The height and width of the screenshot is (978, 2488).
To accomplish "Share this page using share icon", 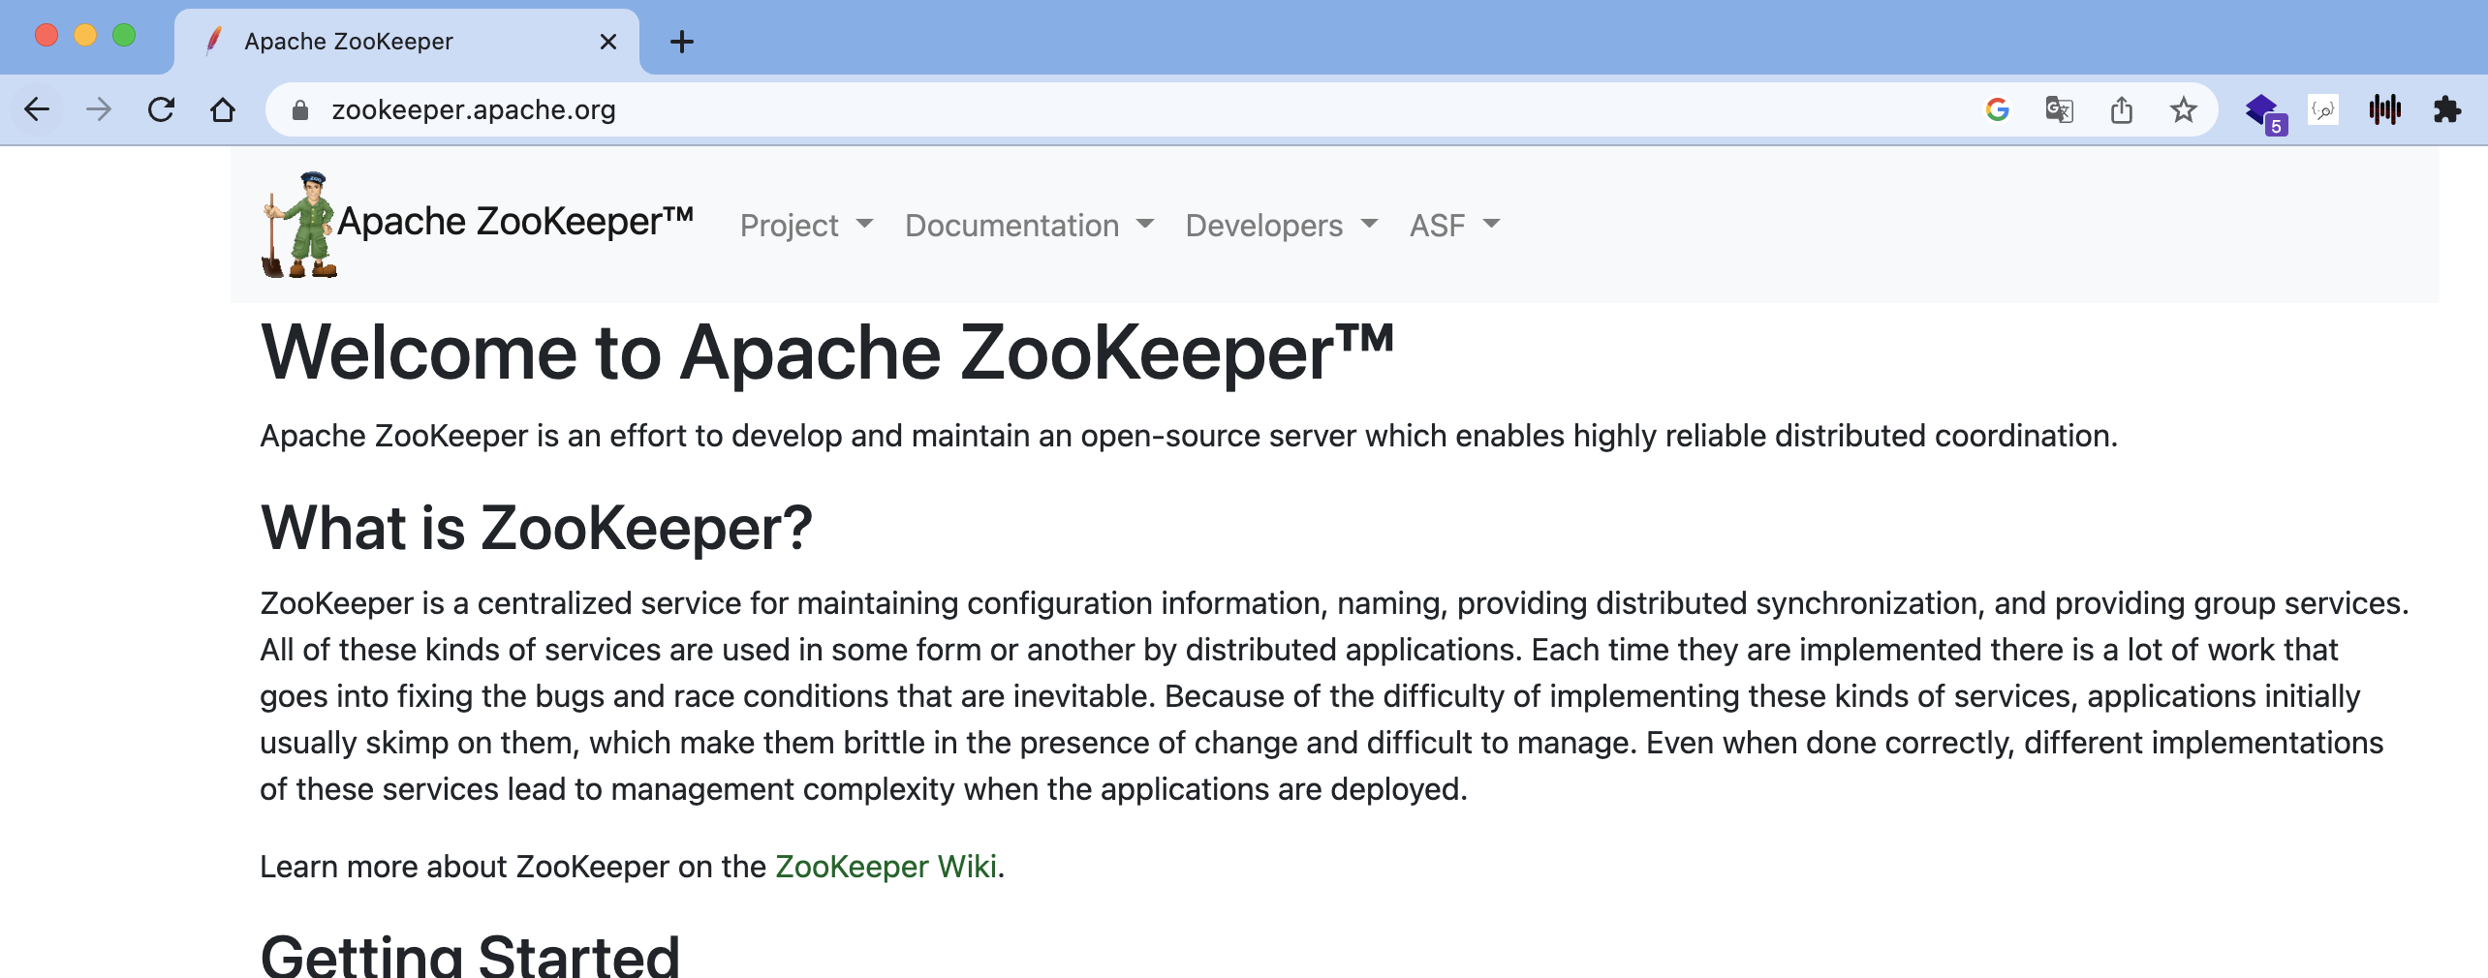I will click(x=2121, y=110).
